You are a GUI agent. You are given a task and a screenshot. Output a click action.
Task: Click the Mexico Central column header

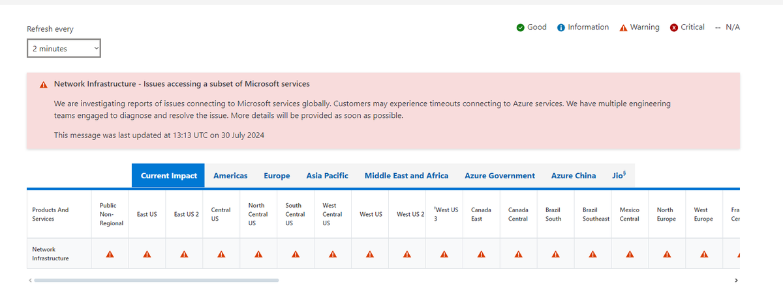630,214
